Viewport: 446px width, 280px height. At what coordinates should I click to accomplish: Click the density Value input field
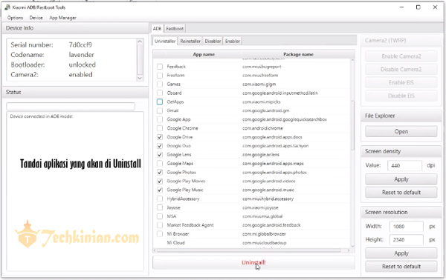point(404,165)
